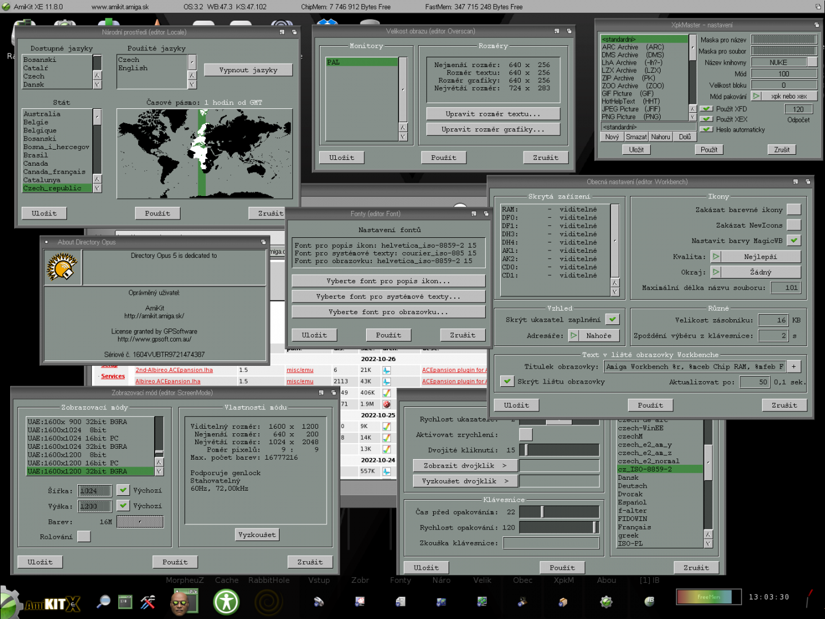Click Vyzkoušet in ScreenMode editor
This screenshot has height=619, width=825.
(x=257, y=535)
